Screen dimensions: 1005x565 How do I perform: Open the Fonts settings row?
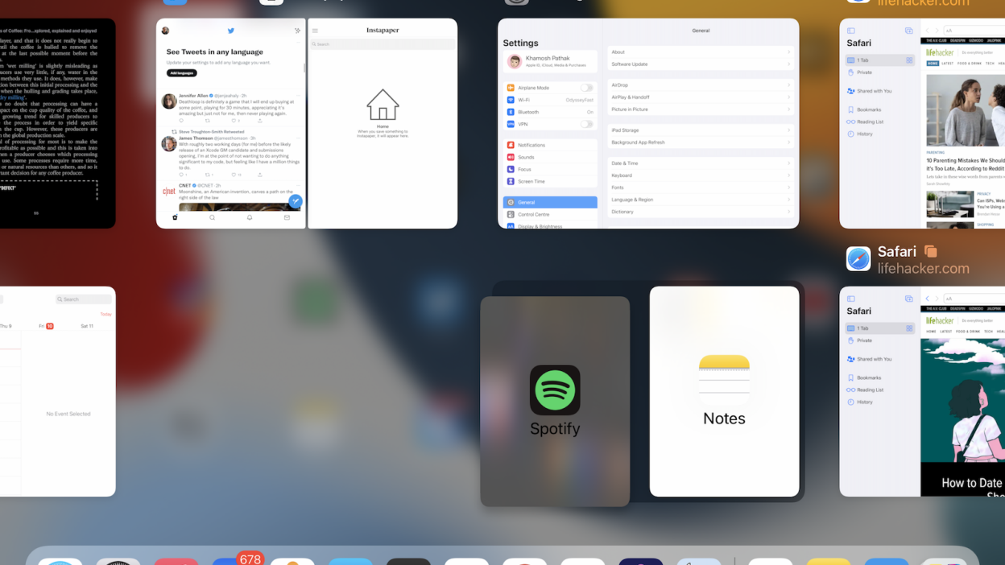(x=701, y=187)
